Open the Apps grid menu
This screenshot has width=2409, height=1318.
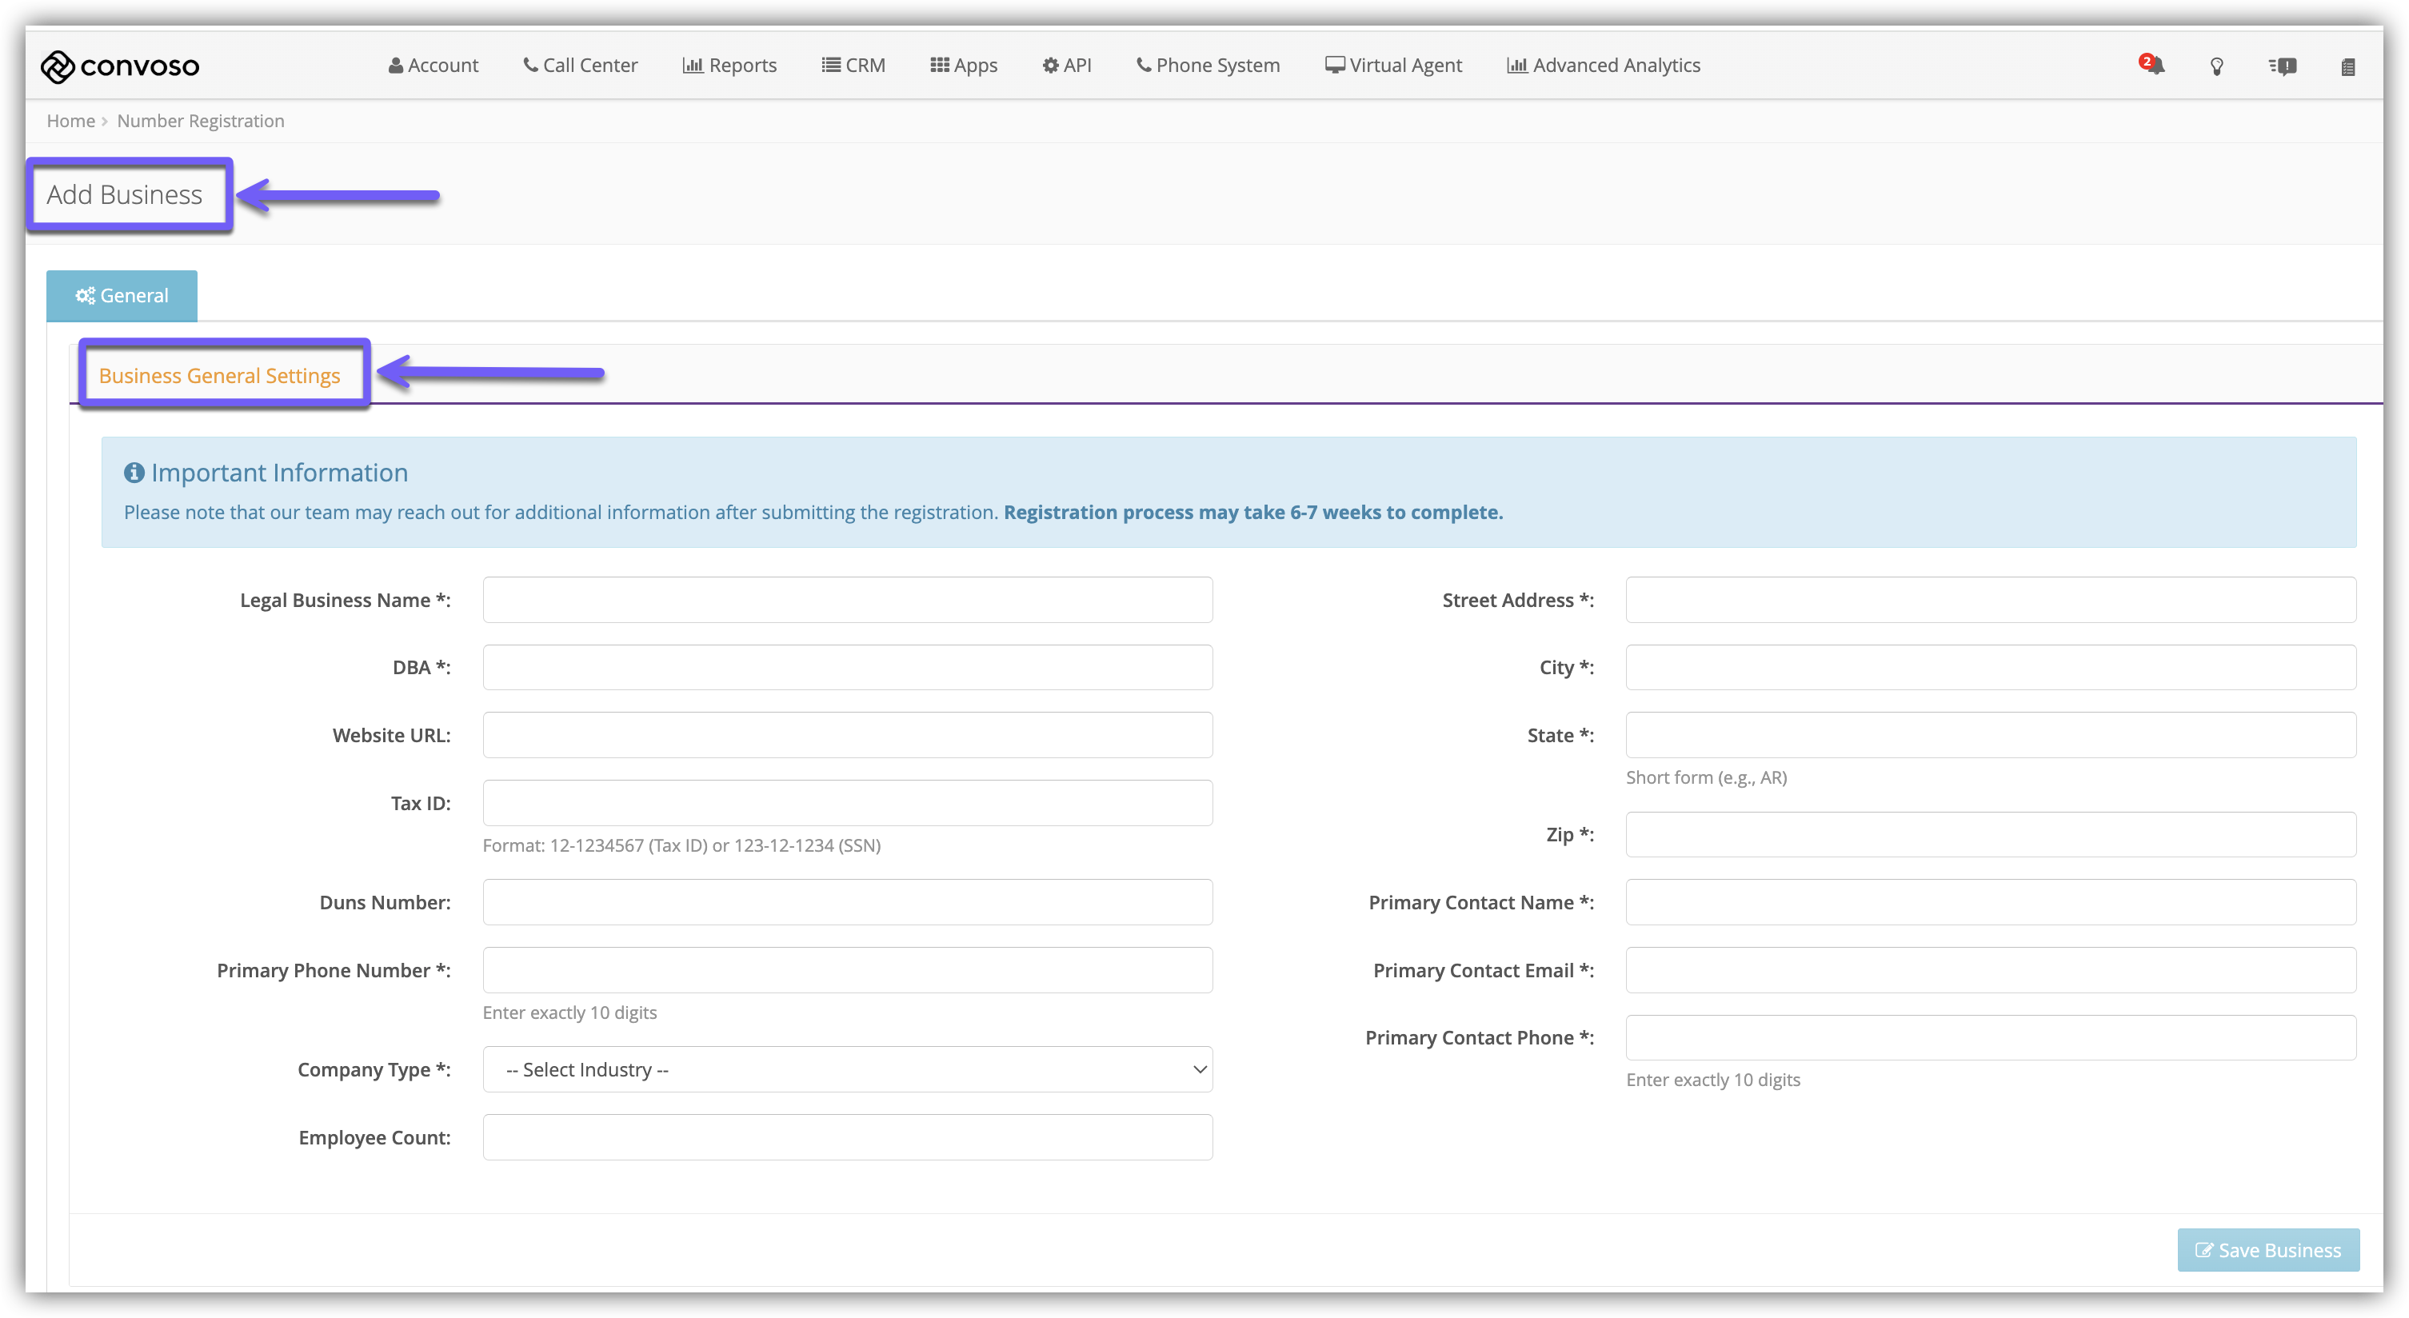(963, 66)
